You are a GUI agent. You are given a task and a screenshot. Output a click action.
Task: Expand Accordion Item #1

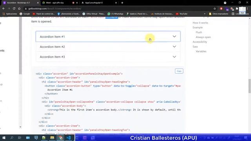[x=108, y=36]
